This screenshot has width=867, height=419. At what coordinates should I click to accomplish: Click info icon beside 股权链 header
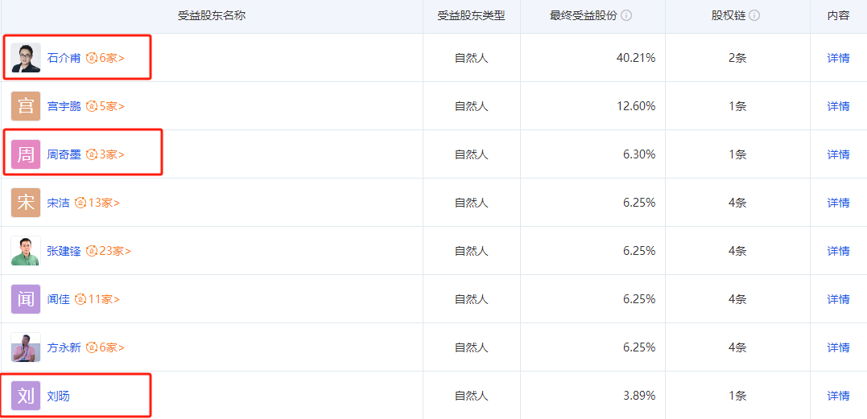(754, 15)
